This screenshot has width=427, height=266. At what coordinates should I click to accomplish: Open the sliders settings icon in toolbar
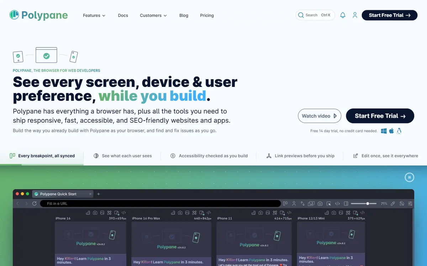coord(410,204)
